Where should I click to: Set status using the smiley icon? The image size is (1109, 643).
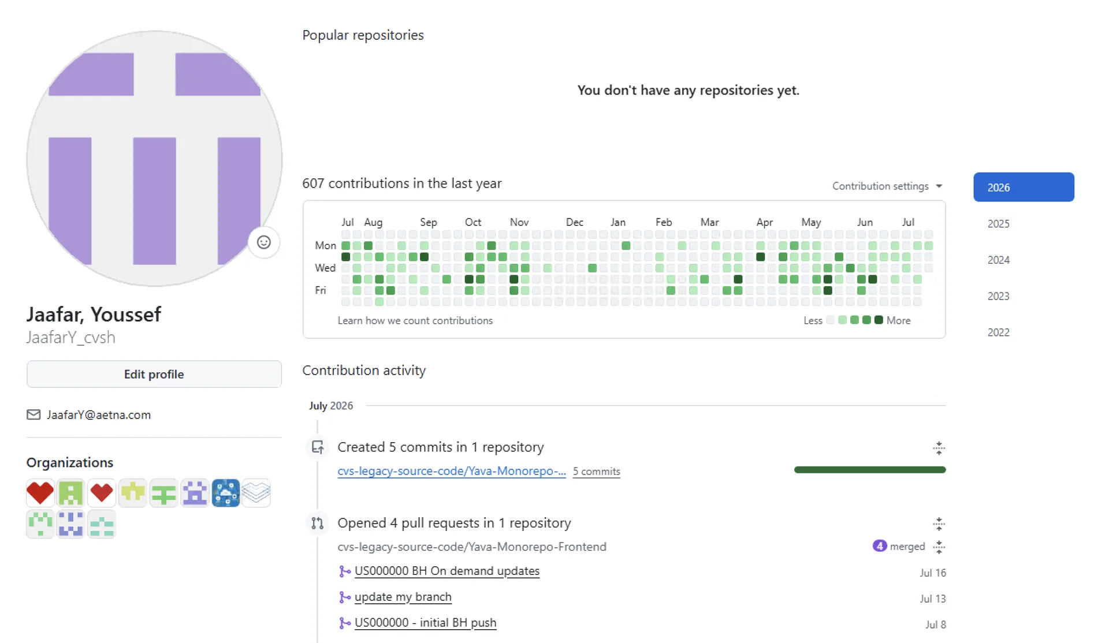(264, 242)
